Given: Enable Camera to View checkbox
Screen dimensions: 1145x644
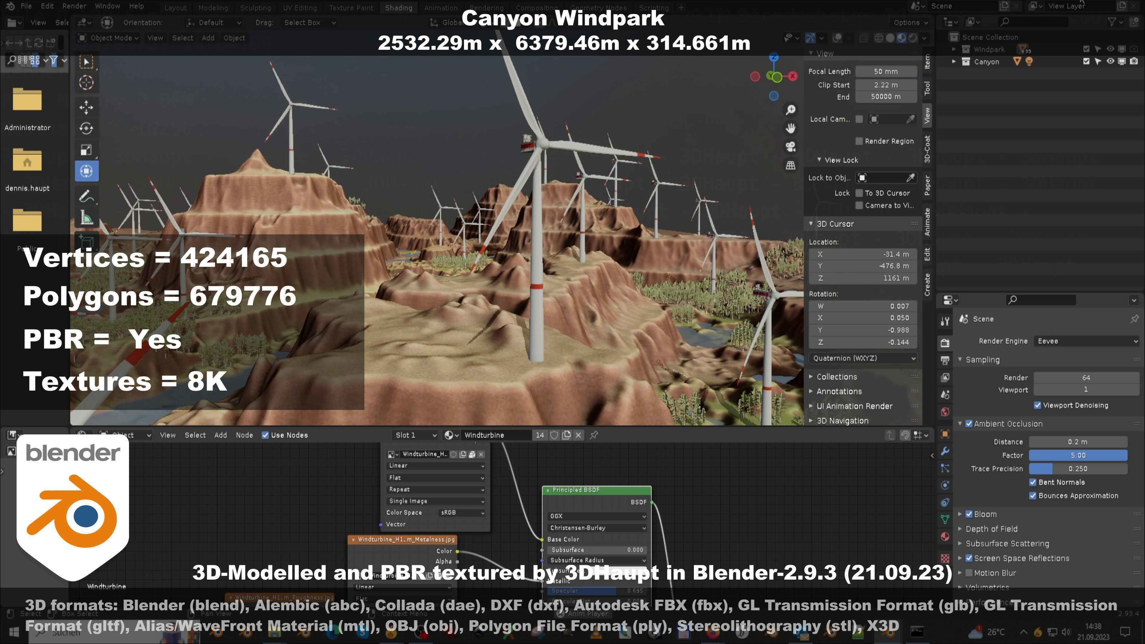Looking at the screenshot, I should [859, 205].
